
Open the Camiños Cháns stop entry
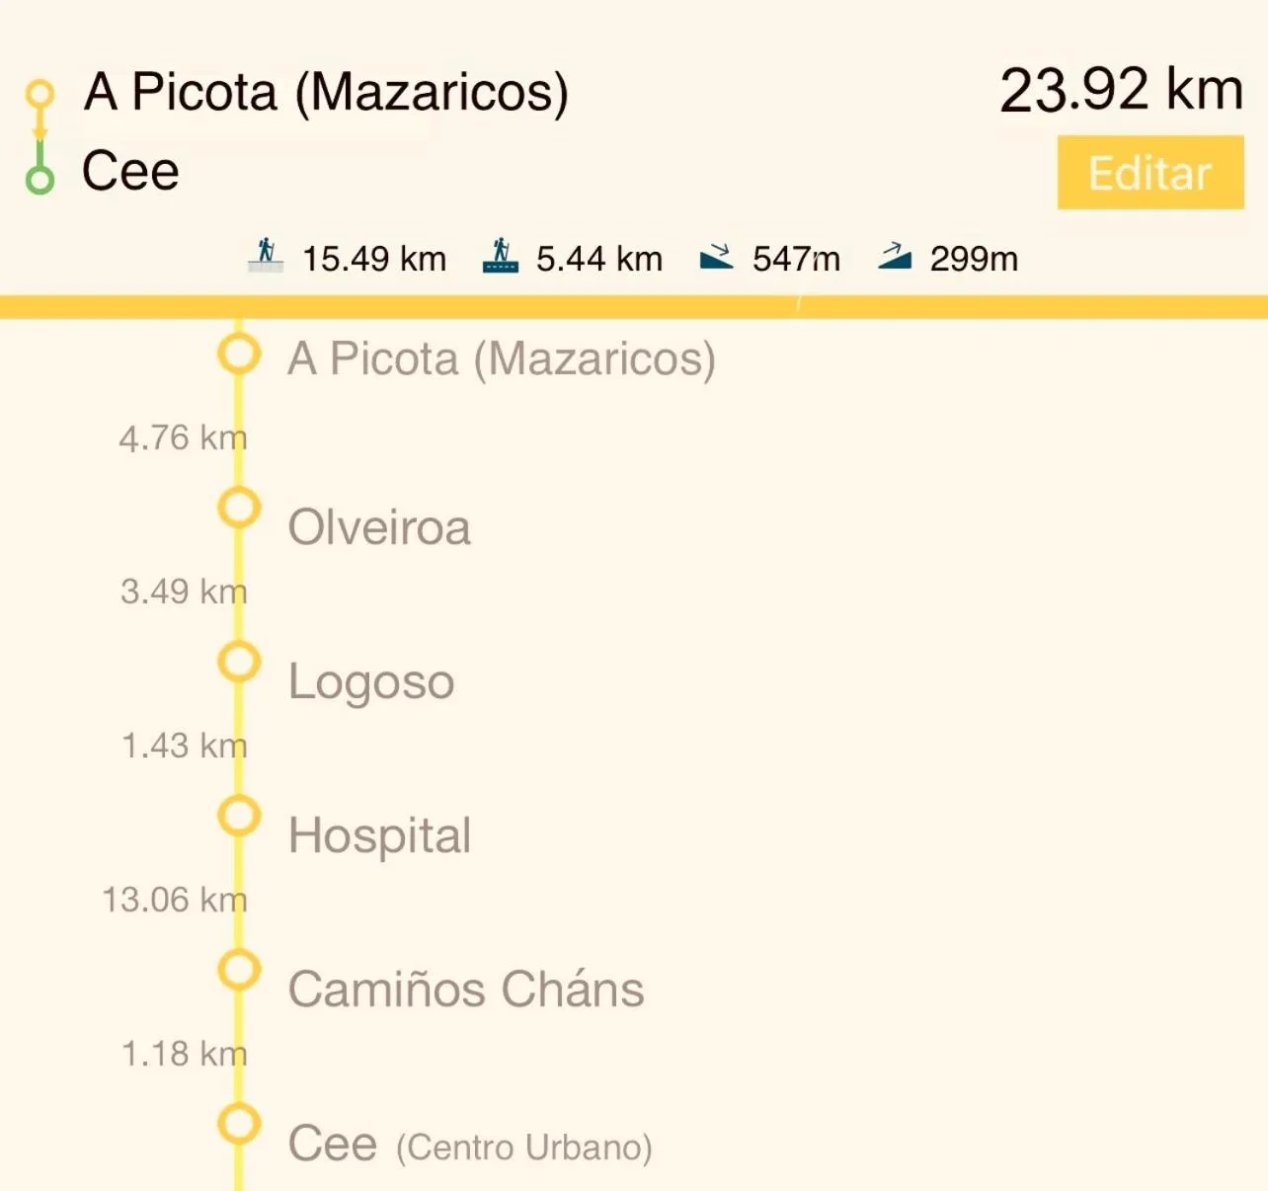pos(465,990)
